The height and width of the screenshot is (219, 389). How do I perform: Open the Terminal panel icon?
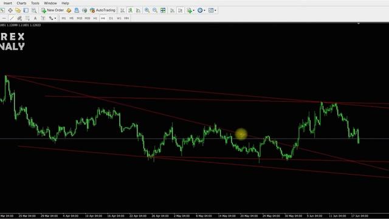[x=26, y=10]
